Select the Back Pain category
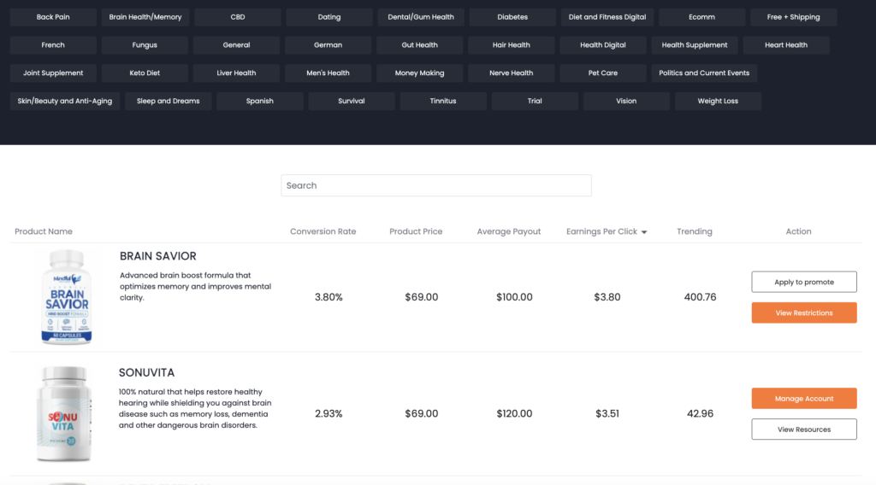Viewport: 876px width, 485px height. (x=53, y=17)
